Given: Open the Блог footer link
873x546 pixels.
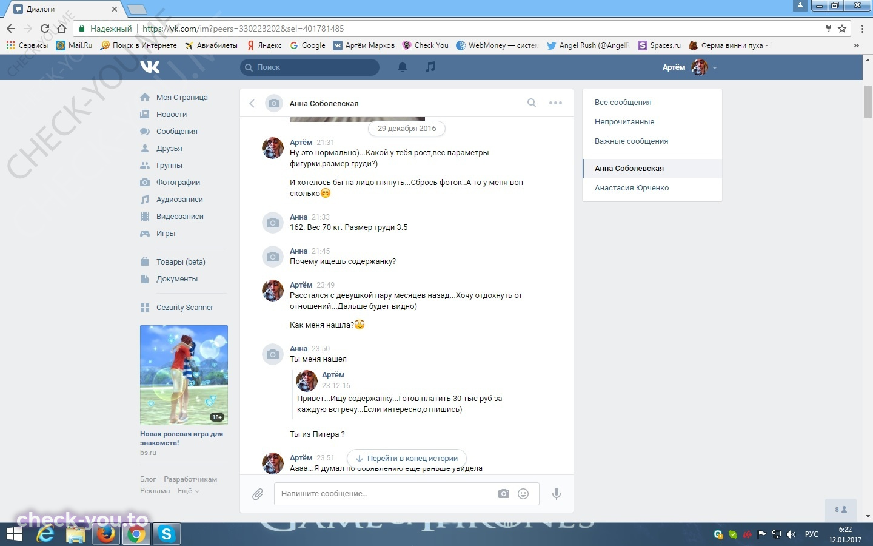Looking at the screenshot, I should (148, 479).
